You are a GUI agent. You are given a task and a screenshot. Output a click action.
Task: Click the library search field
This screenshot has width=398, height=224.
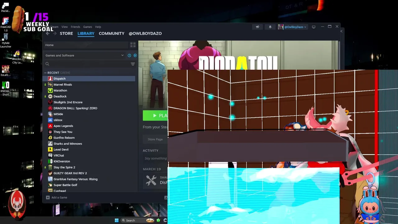87,64
